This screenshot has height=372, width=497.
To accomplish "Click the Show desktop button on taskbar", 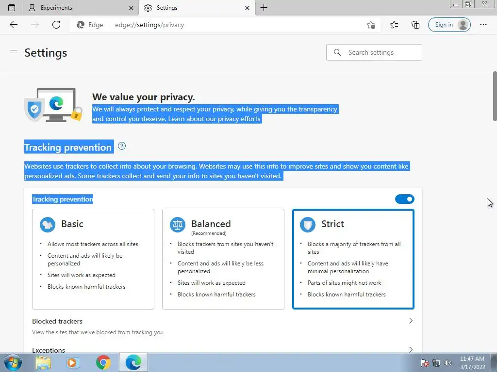I will pyautogui.click(x=494, y=362).
